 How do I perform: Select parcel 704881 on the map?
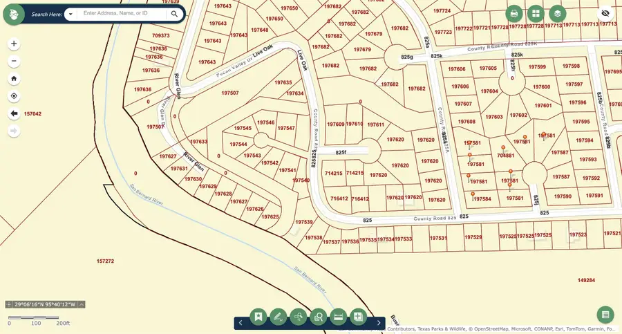coord(505,156)
